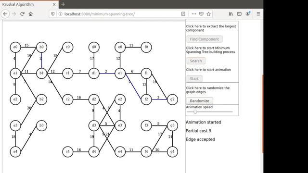Click graph node d2
Screen dimensions: 308x173
[94, 99]
